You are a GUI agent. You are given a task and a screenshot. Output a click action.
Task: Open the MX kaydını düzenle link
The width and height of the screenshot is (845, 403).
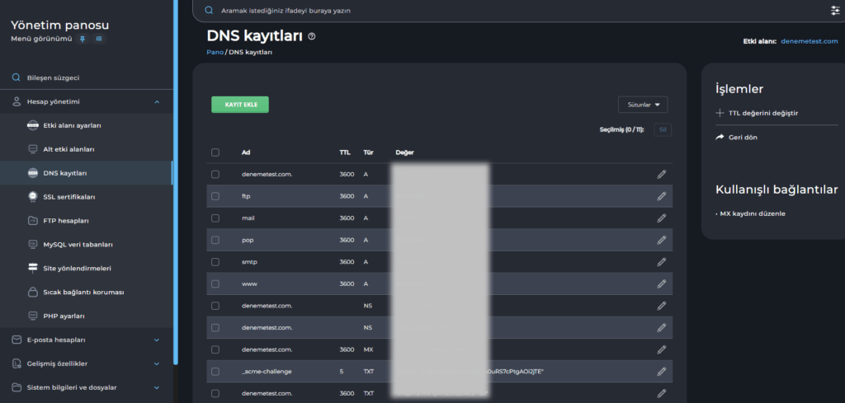coord(753,213)
